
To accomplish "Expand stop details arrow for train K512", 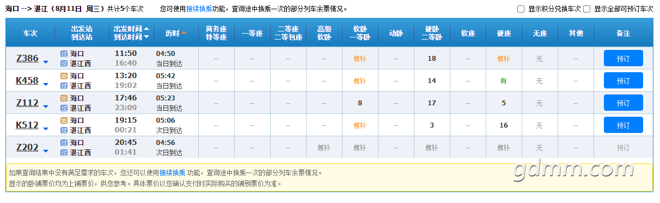I will [x=46, y=129].
